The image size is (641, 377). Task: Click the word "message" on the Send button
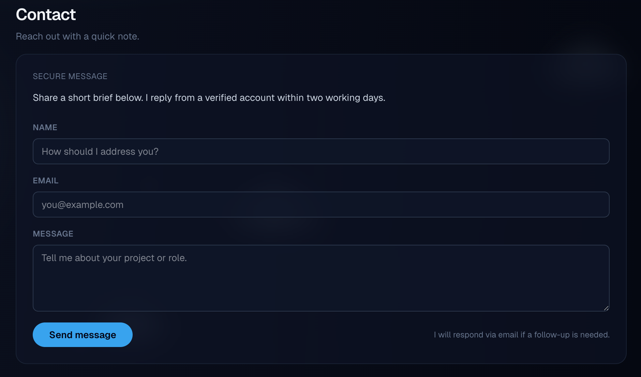tap(95, 335)
